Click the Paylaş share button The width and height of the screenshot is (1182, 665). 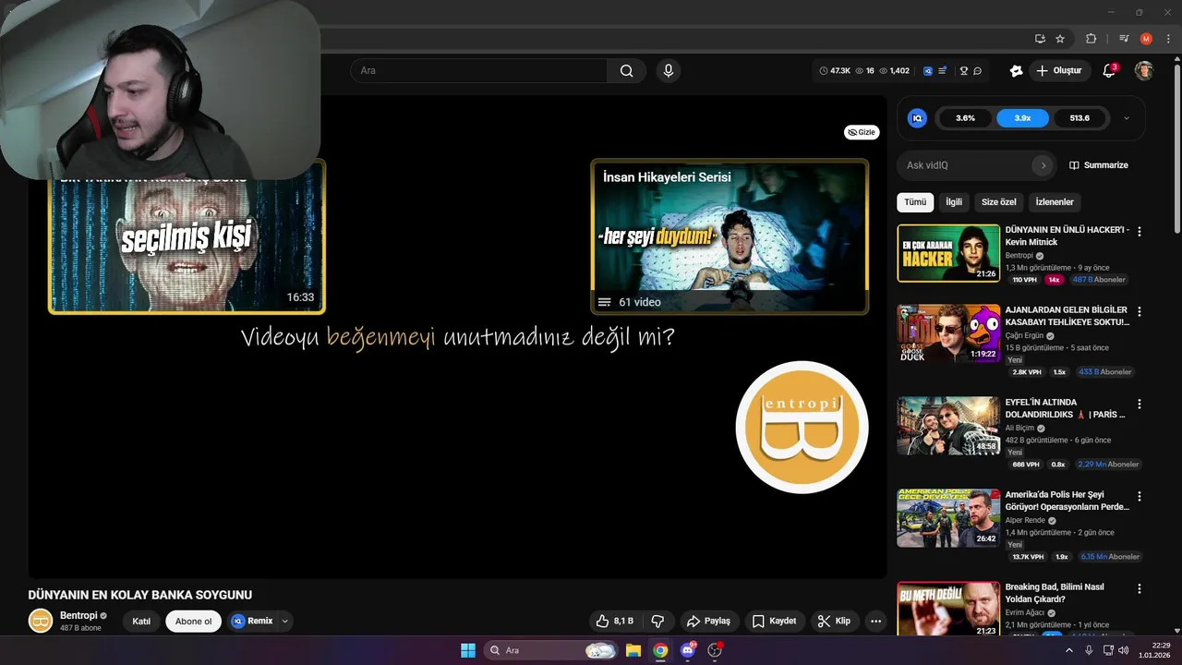[708, 622]
